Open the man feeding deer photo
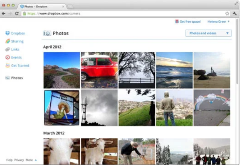This screenshot has height=165, width=240. point(137,151)
